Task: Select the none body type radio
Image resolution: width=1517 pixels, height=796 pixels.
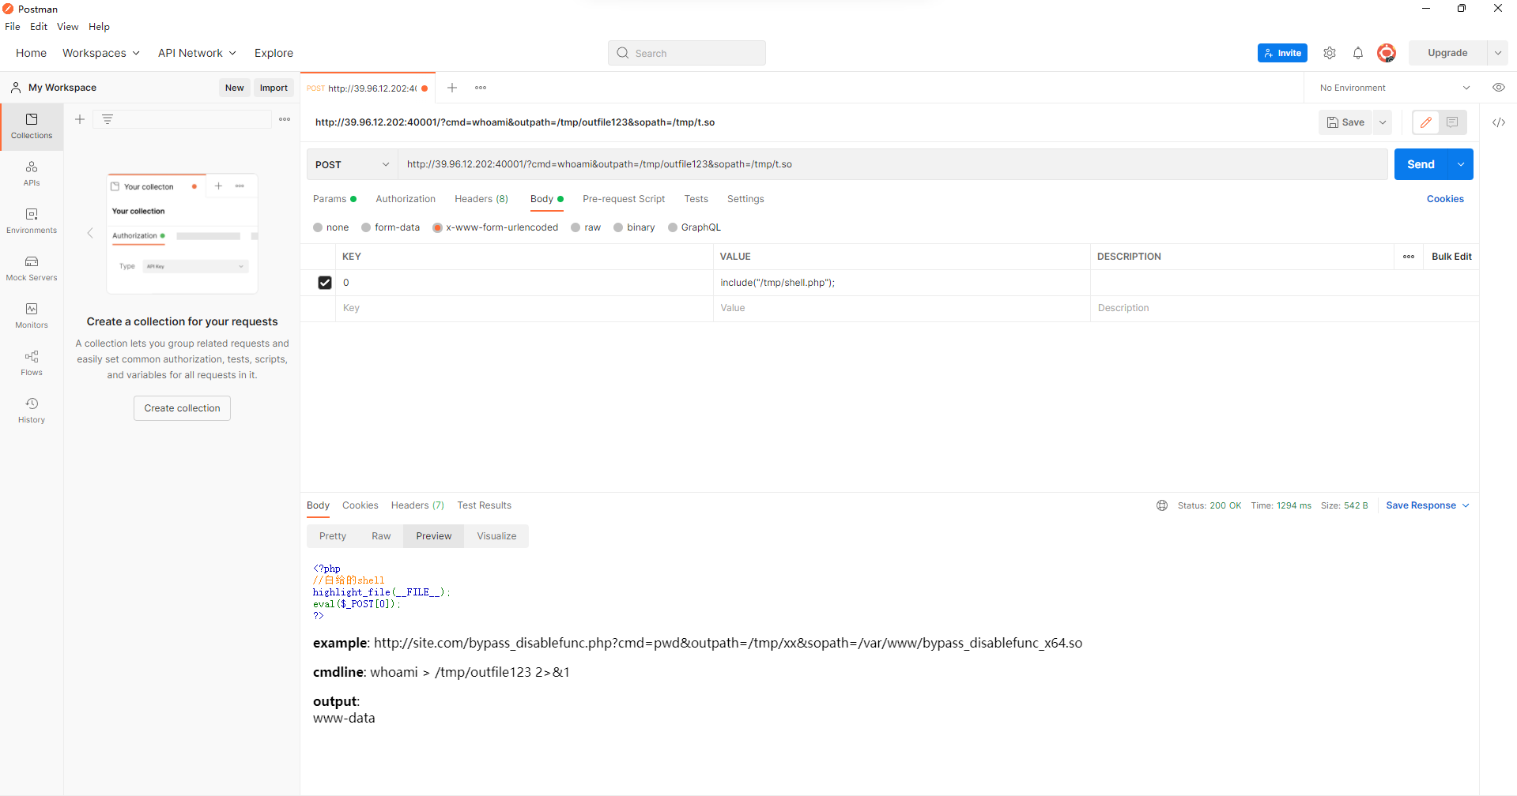Action: coord(318,227)
